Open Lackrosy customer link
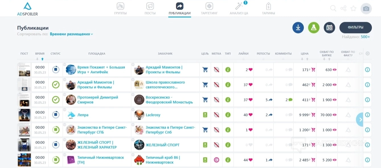 coord(153,115)
